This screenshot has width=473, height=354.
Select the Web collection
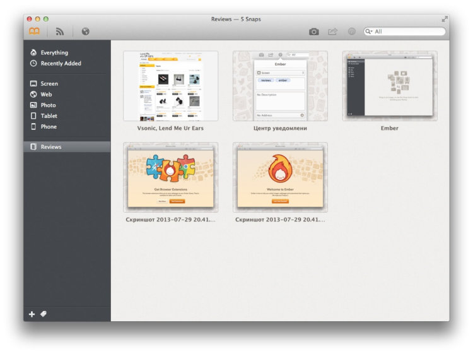(67, 95)
